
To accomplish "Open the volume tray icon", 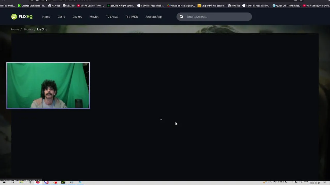I will pyautogui.click(x=301, y=182).
